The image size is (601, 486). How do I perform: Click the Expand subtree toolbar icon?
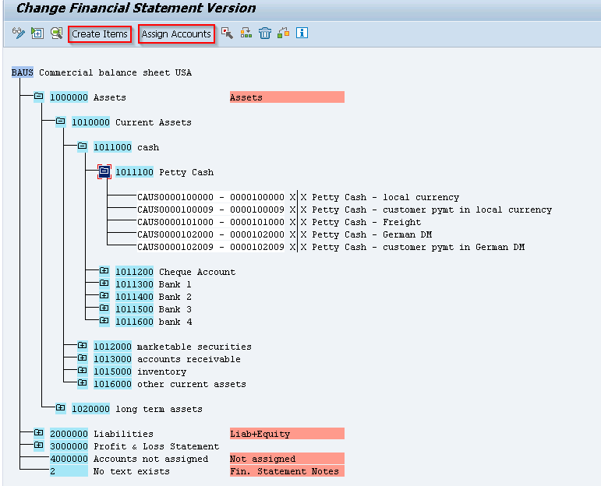[37, 33]
